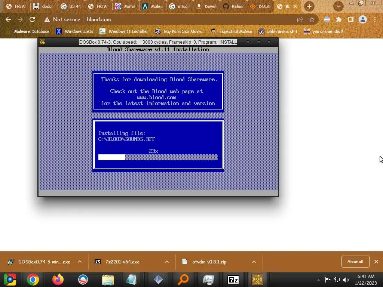Screen dimensions: 383x287
Task: Click the C:\BLOOD\SOUNDS.RFF file path text
Action: coord(126,139)
